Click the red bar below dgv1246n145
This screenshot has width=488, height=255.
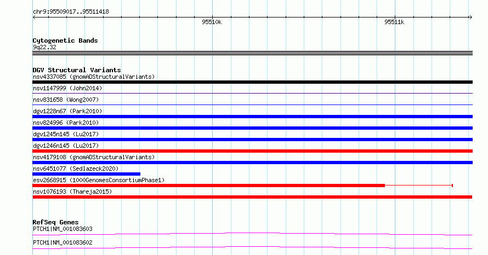tap(252, 151)
